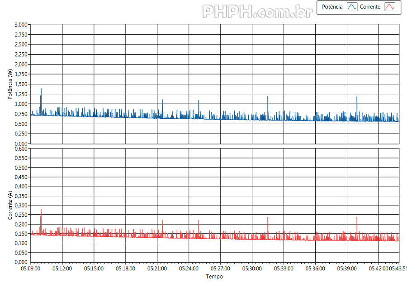Select the 3,000 maximum on power axis

click(21, 24)
